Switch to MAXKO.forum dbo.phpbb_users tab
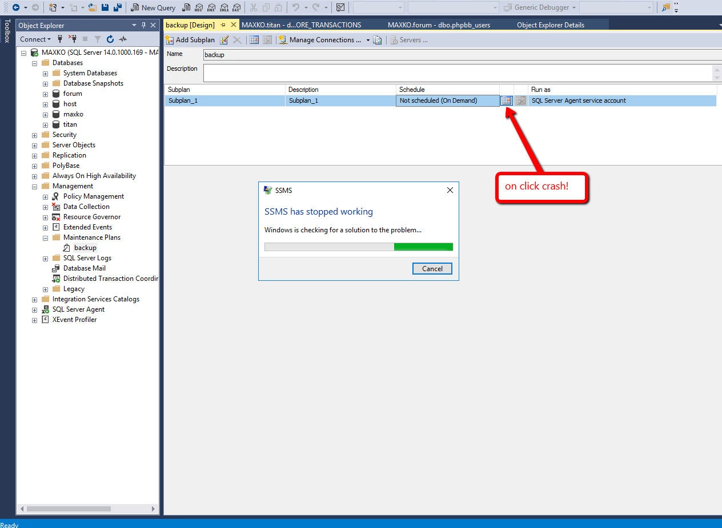The height and width of the screenshot is (528, 722). 439,25
